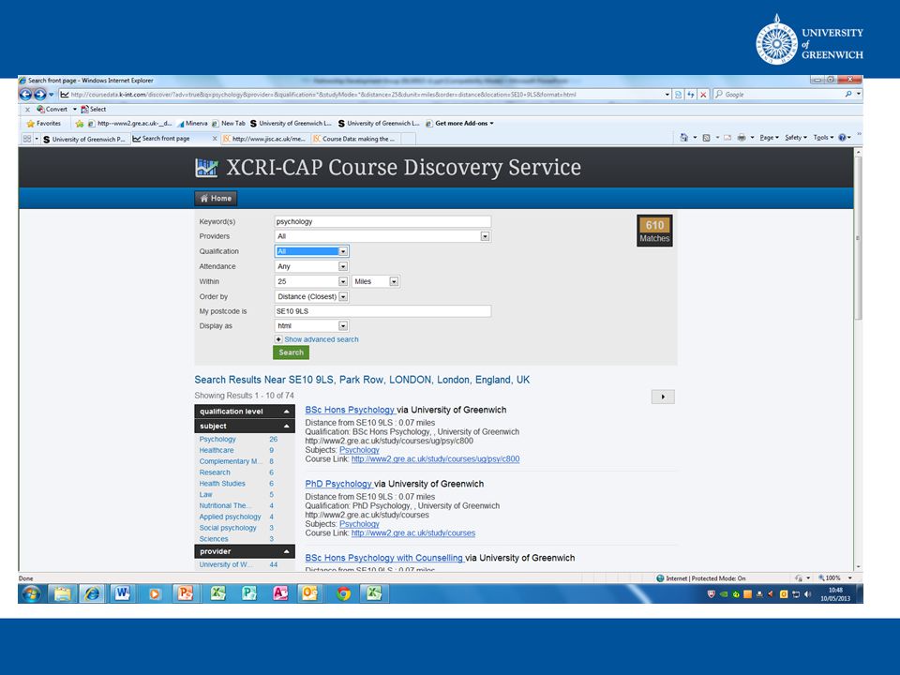Click the Select toolbar button
The height and width of the screenshot is (675, 900).
coord(94,109)
